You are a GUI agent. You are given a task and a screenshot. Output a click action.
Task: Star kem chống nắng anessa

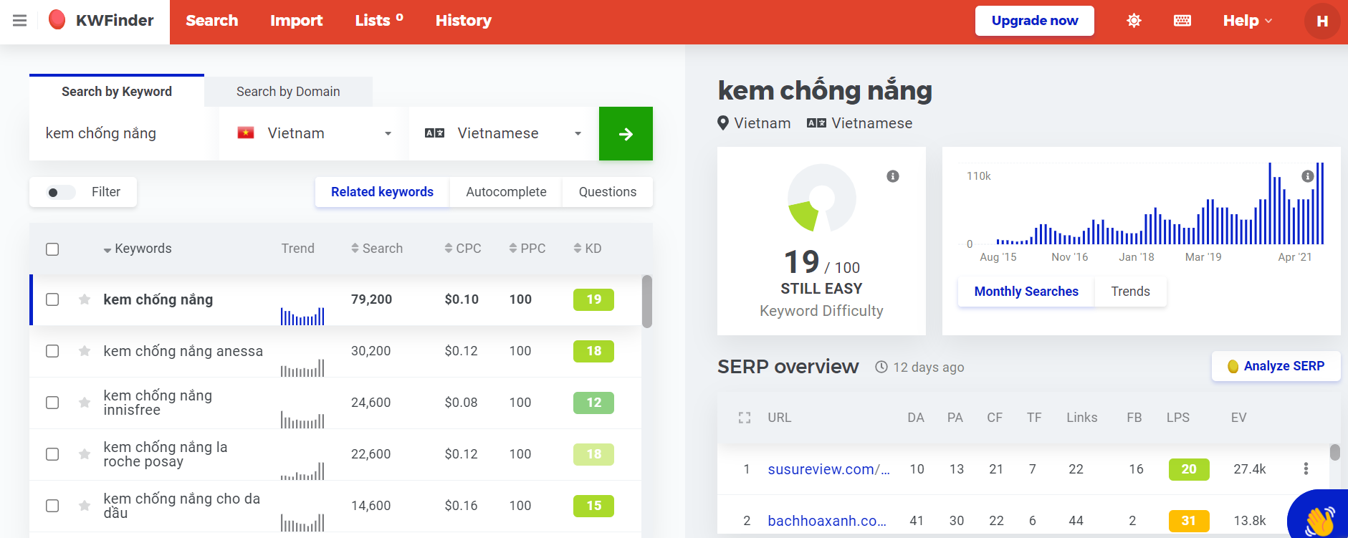85,351
